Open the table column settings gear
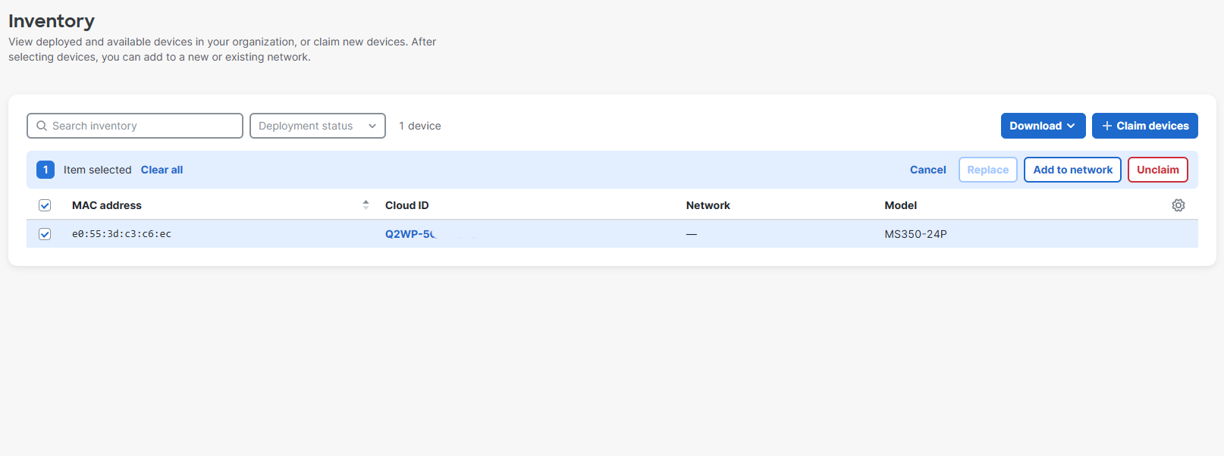Image resolution: width=1224 pixels, height=456 pixels. (x=1178, y=205)
